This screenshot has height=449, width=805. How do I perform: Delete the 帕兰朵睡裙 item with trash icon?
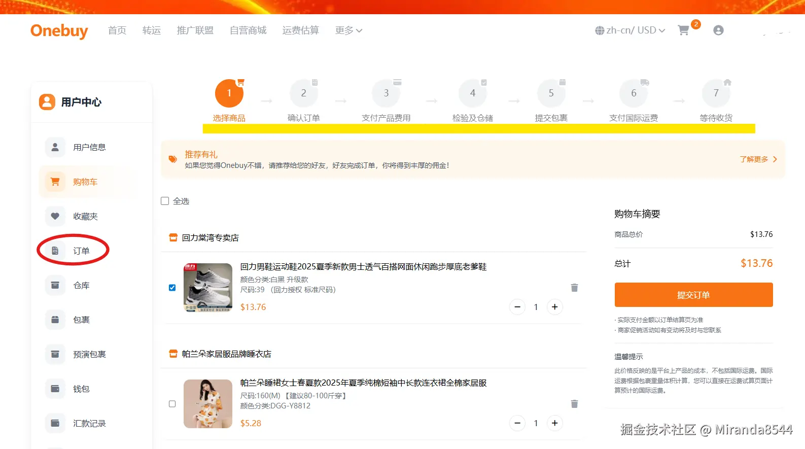[x=574, y=404]
